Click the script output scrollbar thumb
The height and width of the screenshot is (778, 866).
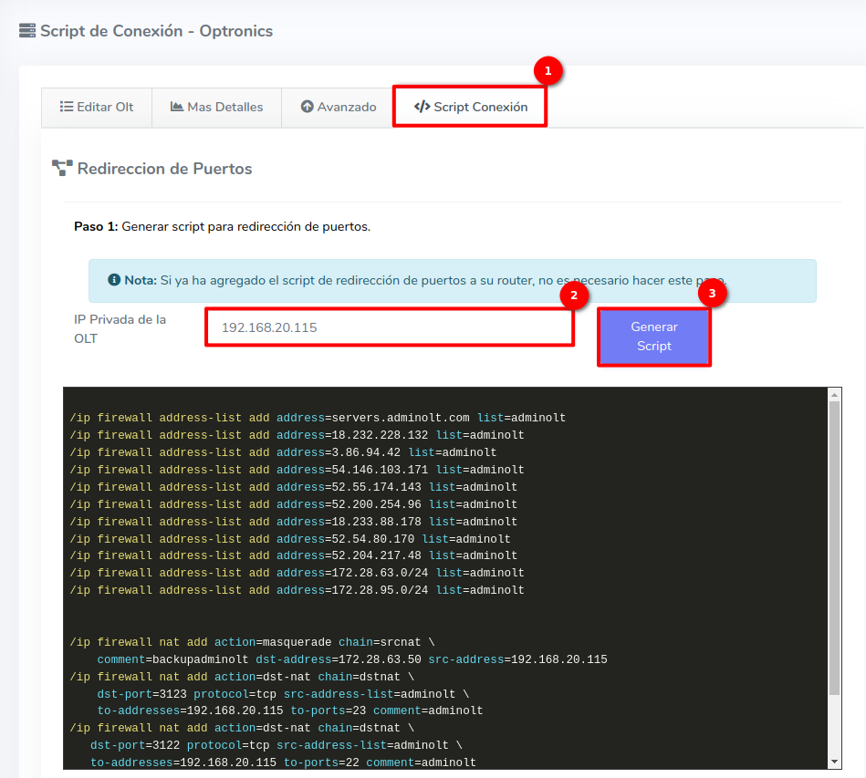[x=834, y=547]
